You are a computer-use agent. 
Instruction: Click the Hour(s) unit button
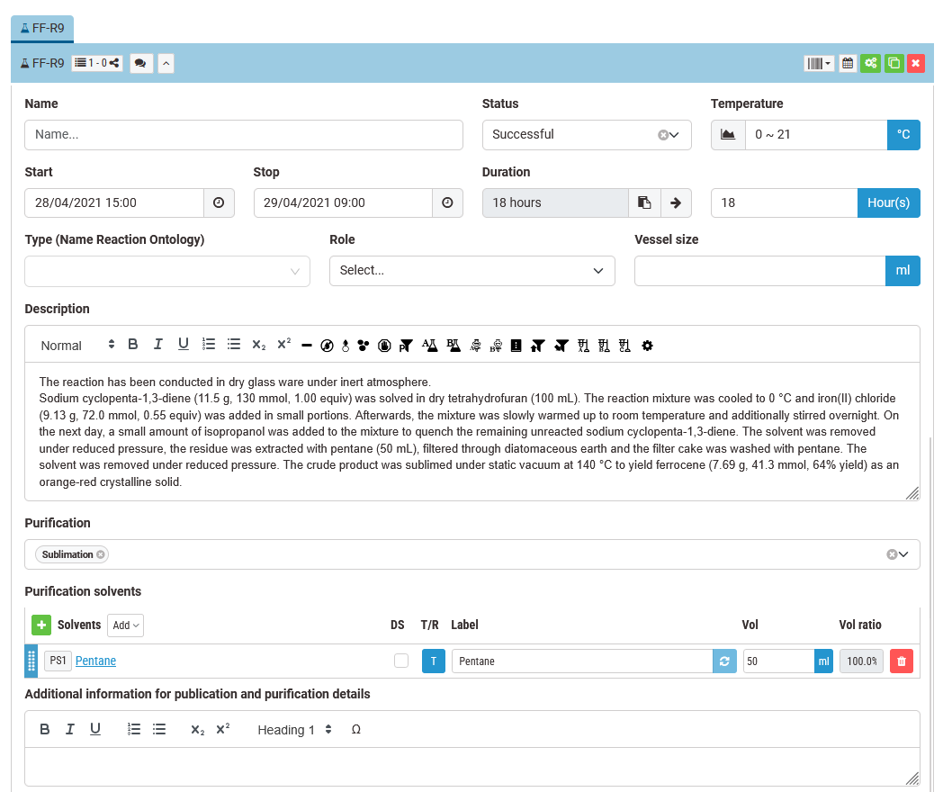[888, 202]
